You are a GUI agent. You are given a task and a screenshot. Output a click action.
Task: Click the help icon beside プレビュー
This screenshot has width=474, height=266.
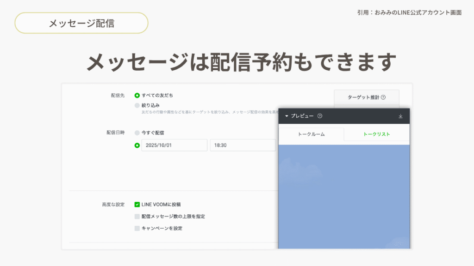coord(320,116)
